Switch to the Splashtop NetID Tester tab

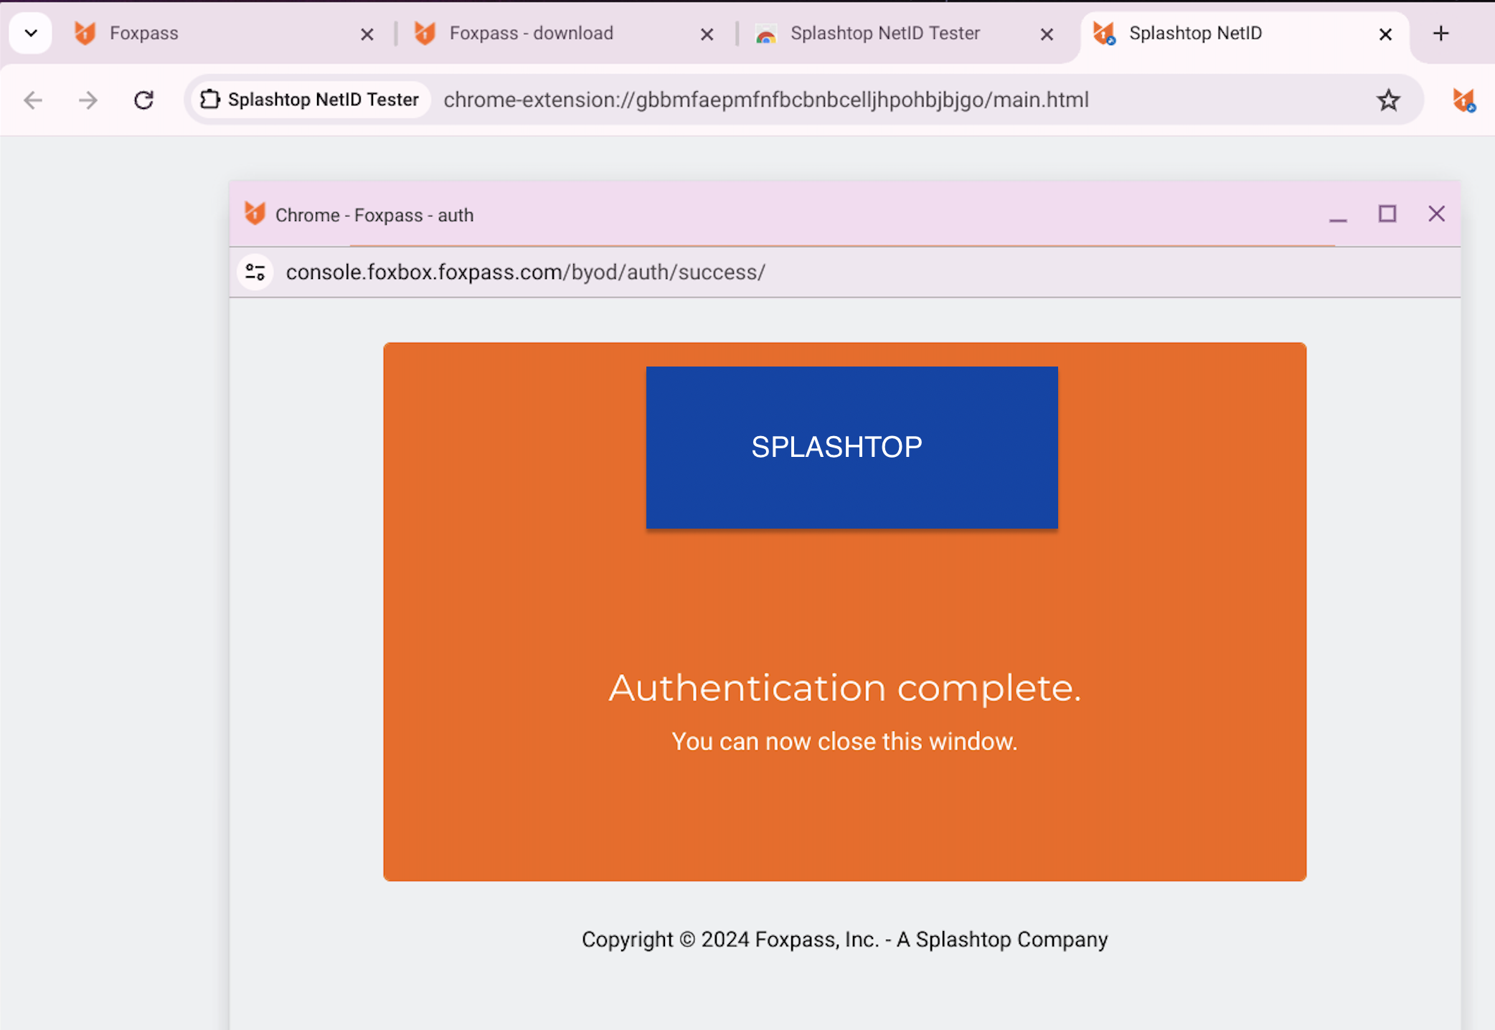pyautogui.click(x=904, y=33)
